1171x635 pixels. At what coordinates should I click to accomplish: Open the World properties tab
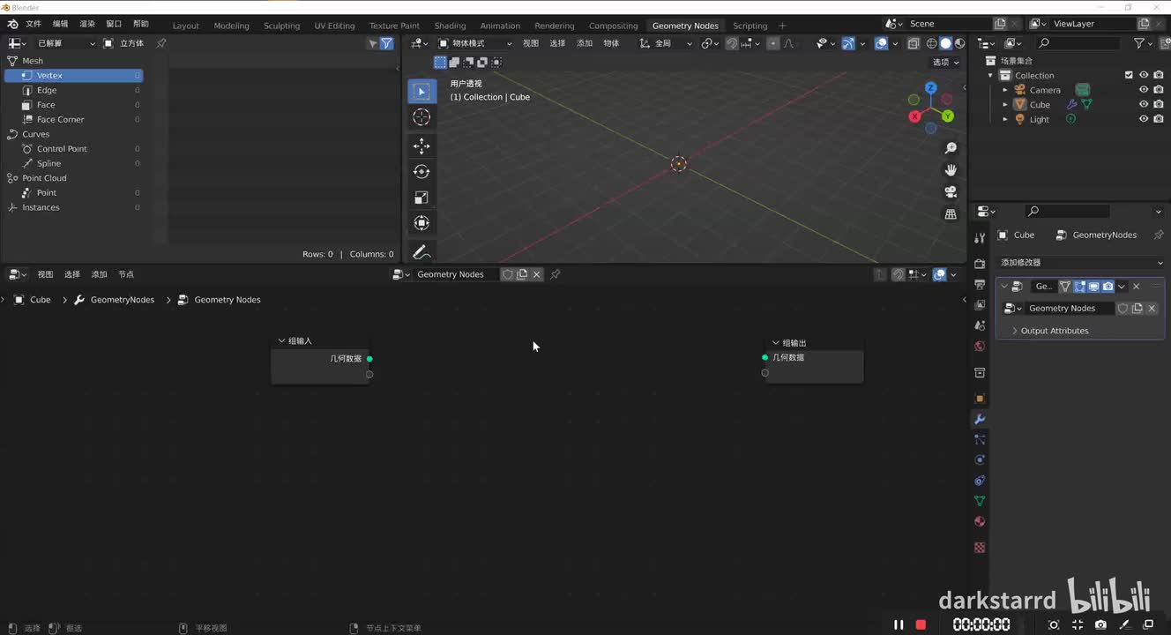point(980,346)
